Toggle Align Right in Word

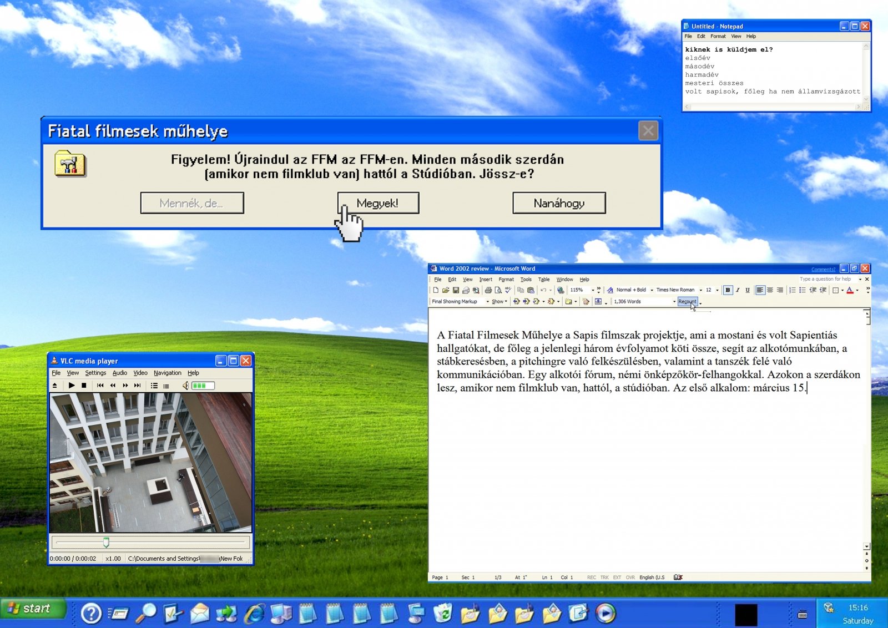click(780, 290)
